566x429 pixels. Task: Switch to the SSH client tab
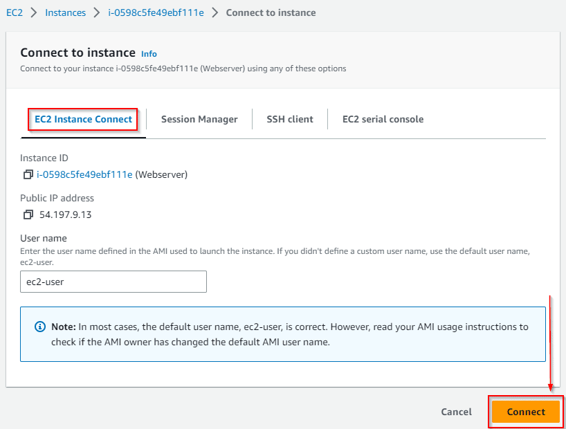tap(289, 119)
